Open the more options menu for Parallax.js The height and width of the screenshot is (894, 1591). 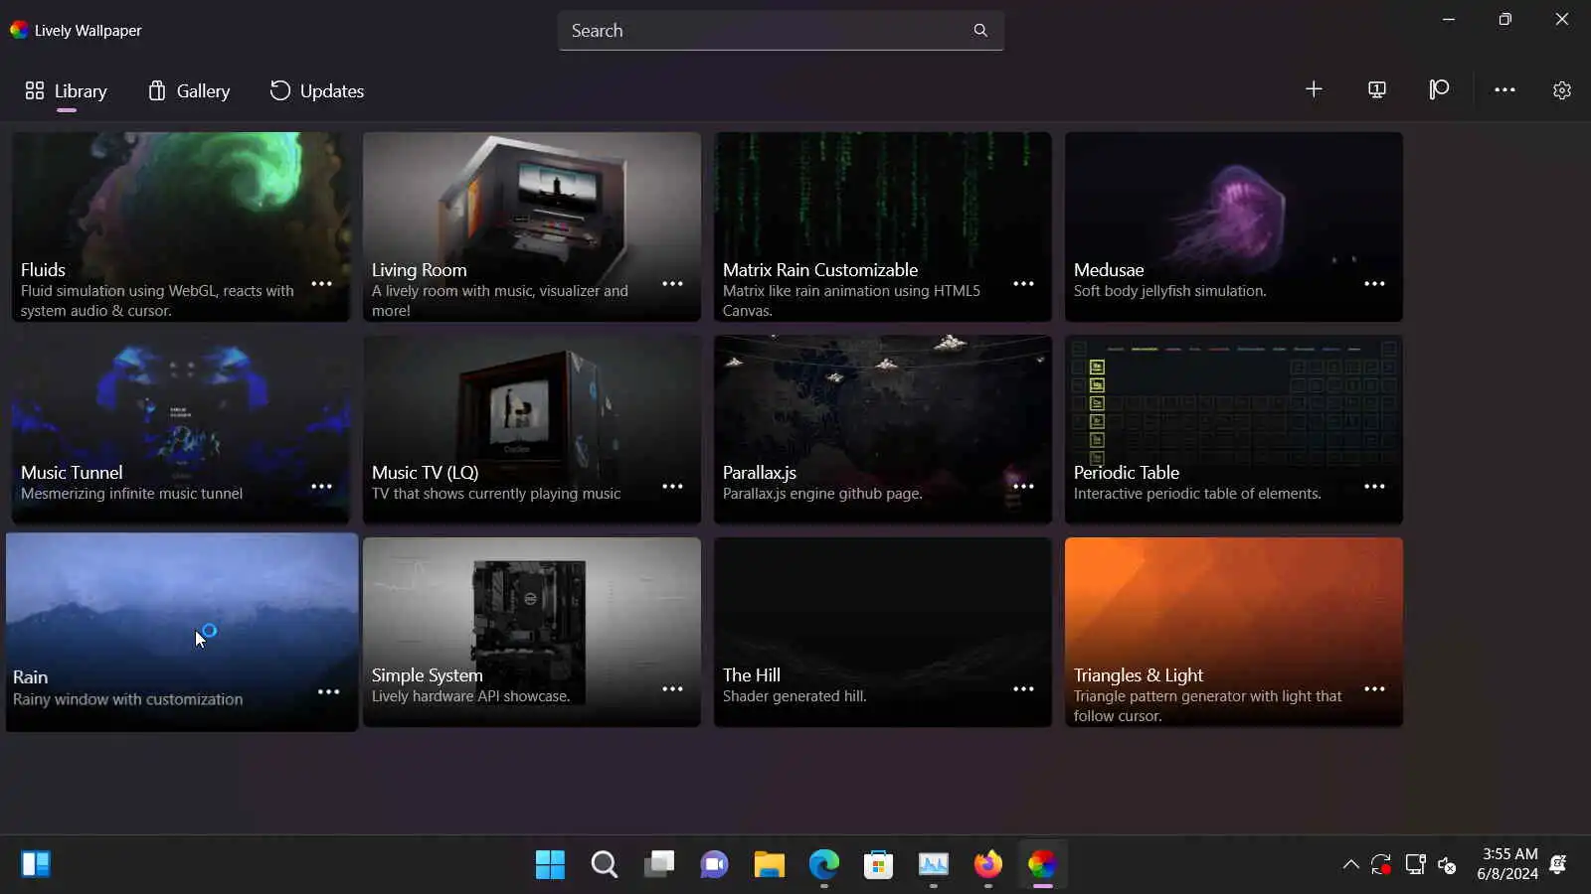point(1023,487)
